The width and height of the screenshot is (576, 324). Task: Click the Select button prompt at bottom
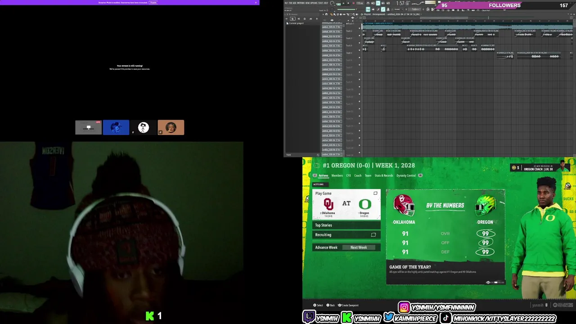(x=319, y=305)
